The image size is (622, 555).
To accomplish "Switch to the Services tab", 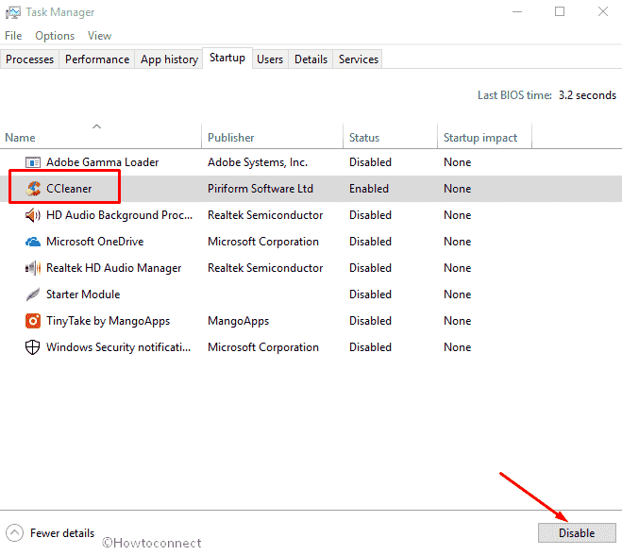I will click(x=359, y=59).
